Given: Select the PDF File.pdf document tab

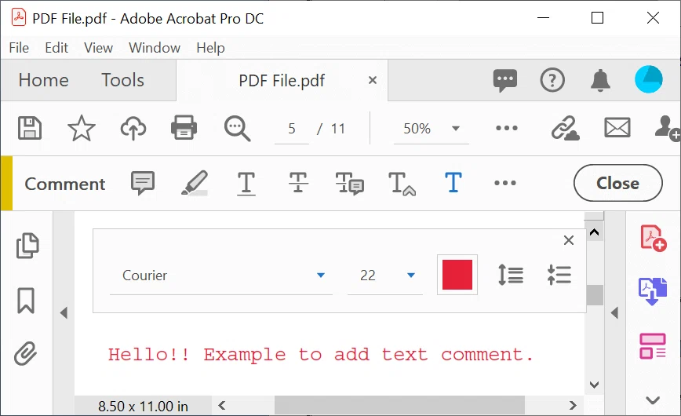Looking at the screenshot, I should pyautogui.click(x=282, y=80).
